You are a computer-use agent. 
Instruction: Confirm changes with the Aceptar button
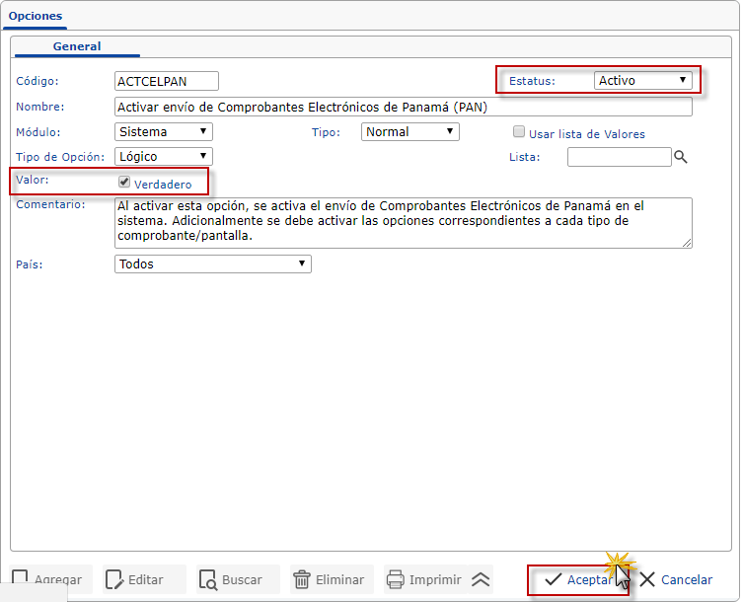point(578,579)
